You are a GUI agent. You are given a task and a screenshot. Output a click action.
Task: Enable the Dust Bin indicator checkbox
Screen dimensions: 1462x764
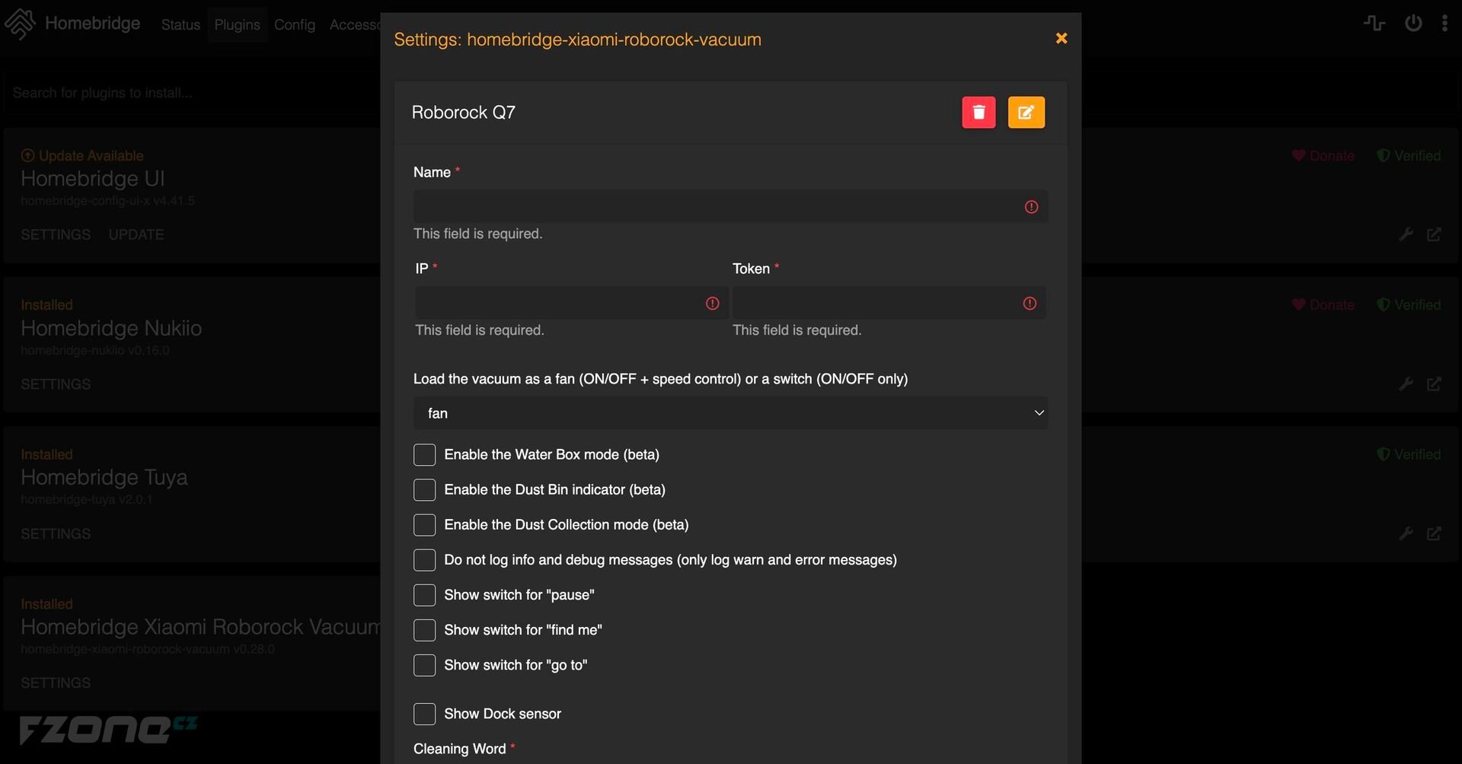pos(424,490)
